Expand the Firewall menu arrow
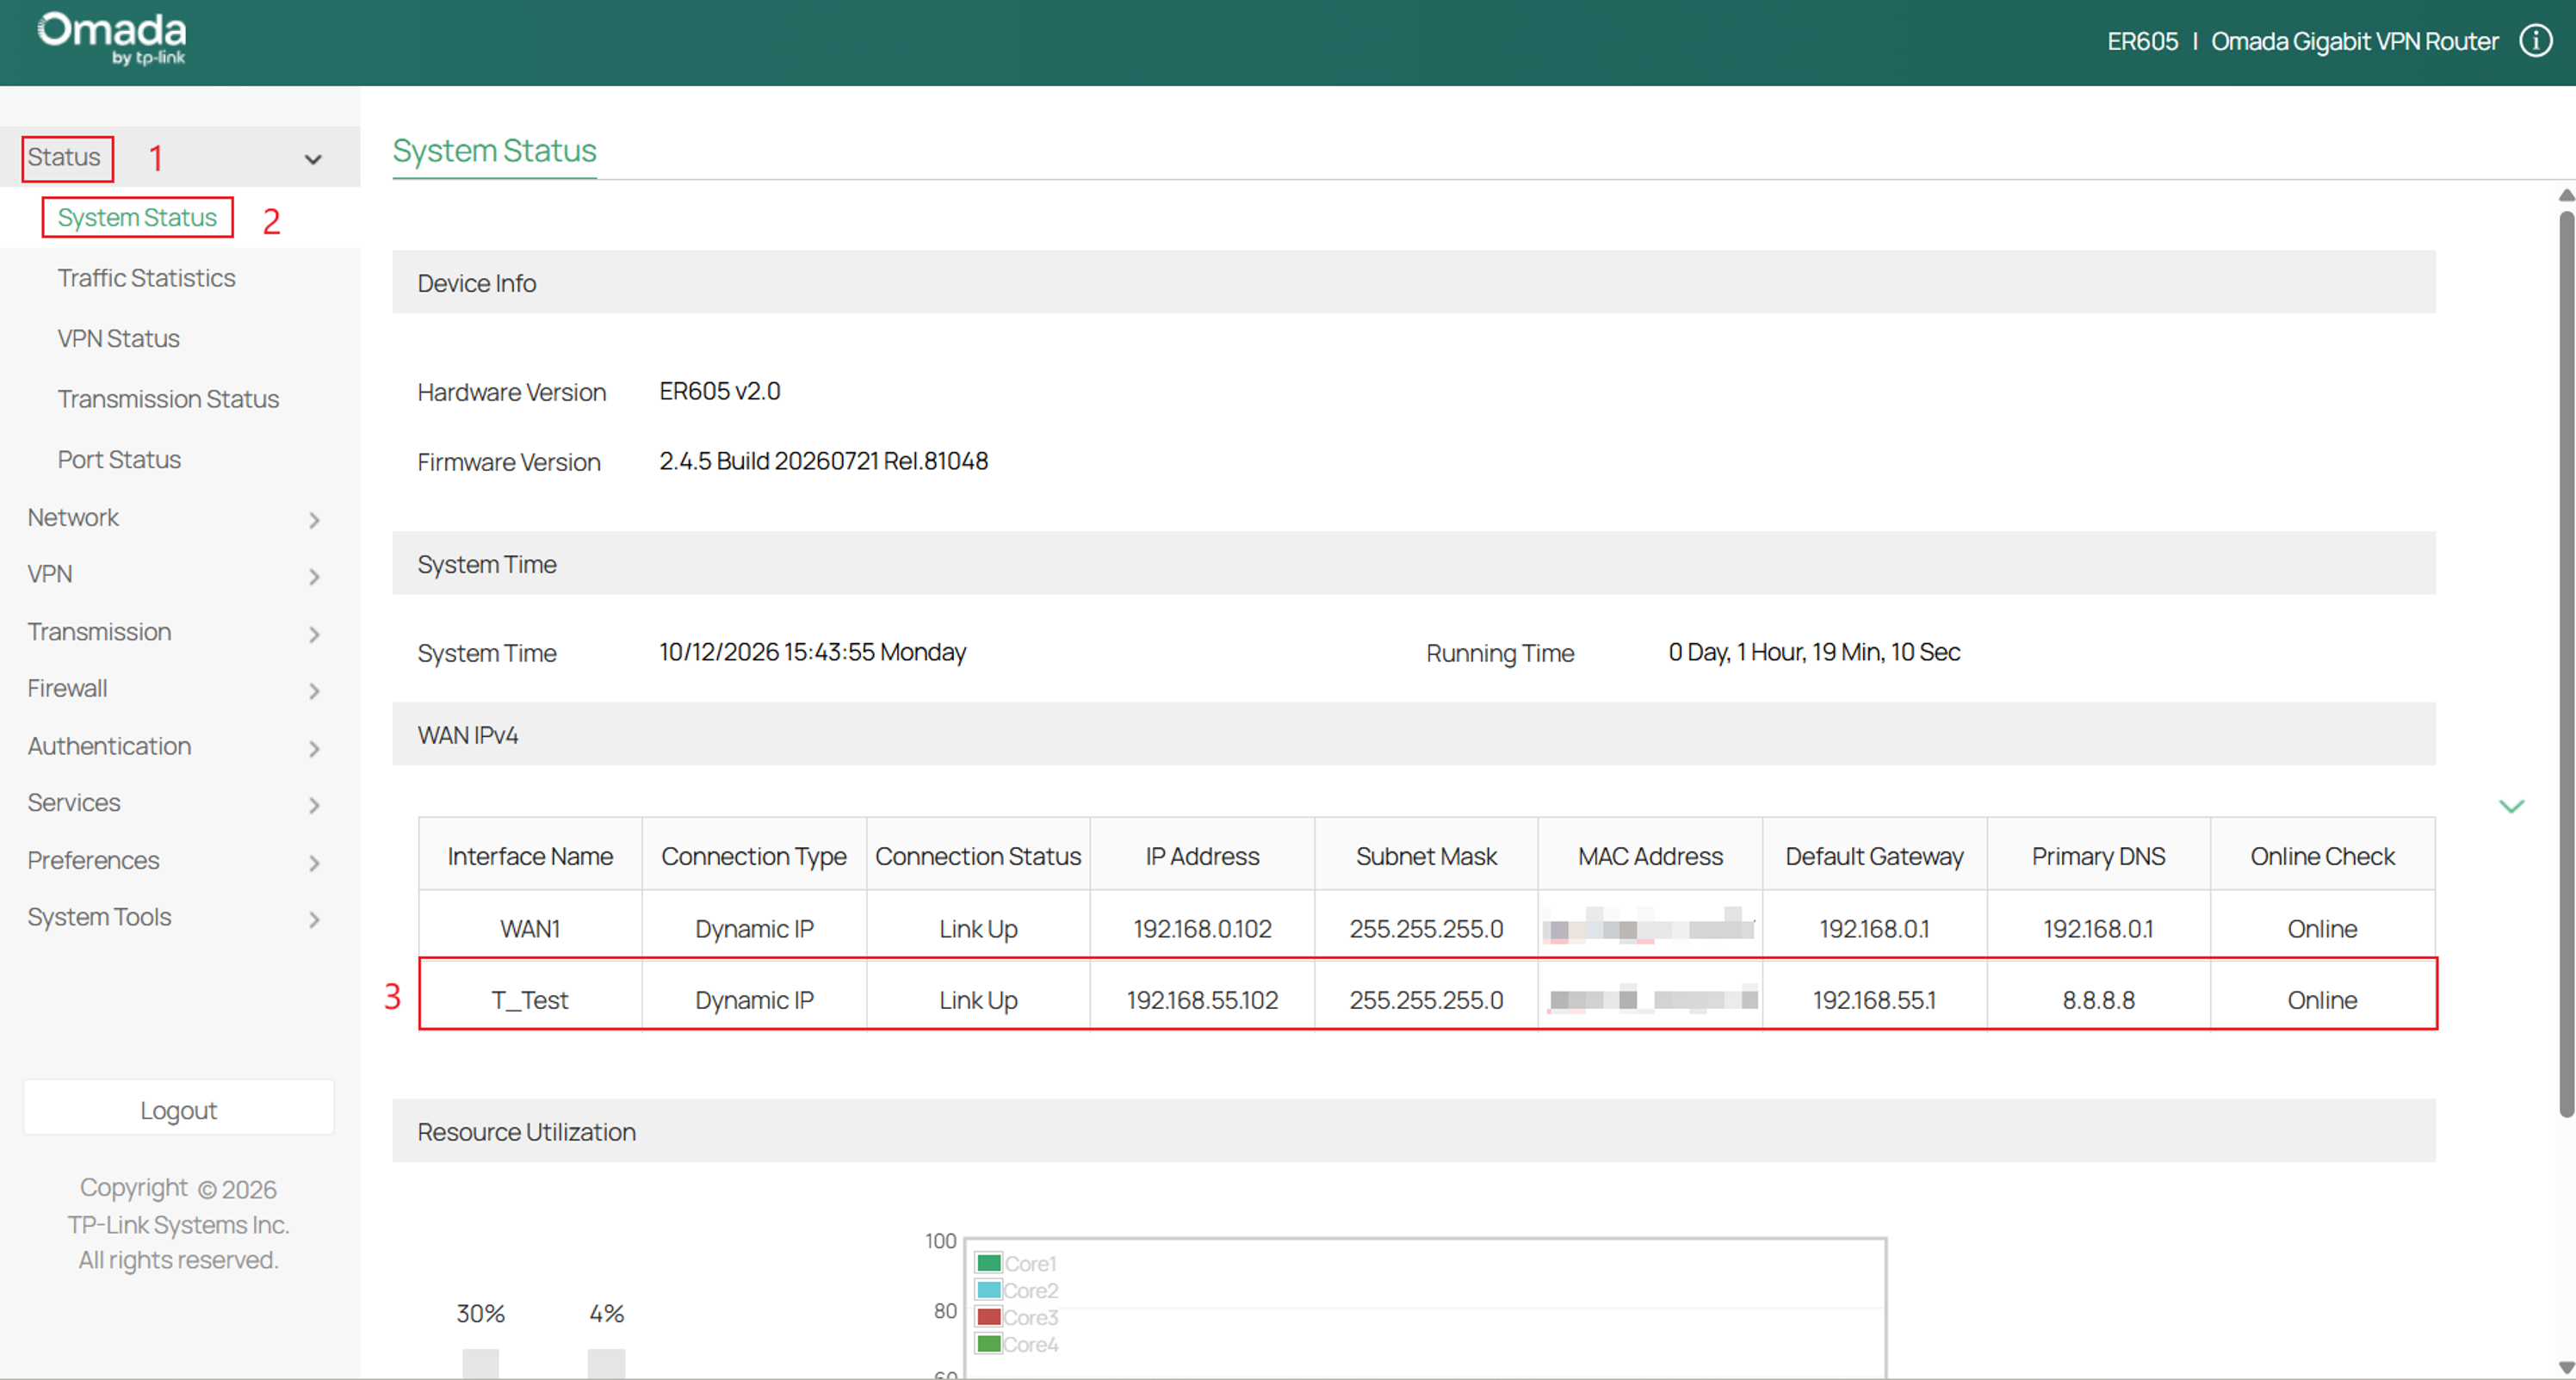The width and height of the screenshot is (2576, 1380). tap(314, 691)
